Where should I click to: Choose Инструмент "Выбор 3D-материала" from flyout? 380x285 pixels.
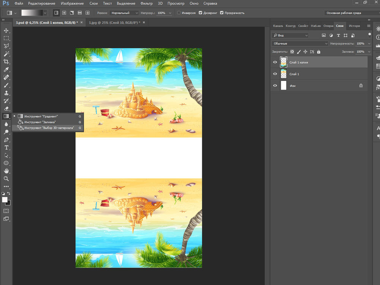(49, 128)
